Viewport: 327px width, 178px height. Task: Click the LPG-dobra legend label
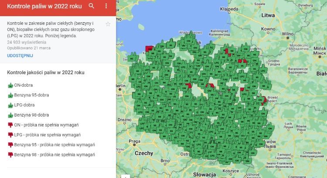pos(24,105)
